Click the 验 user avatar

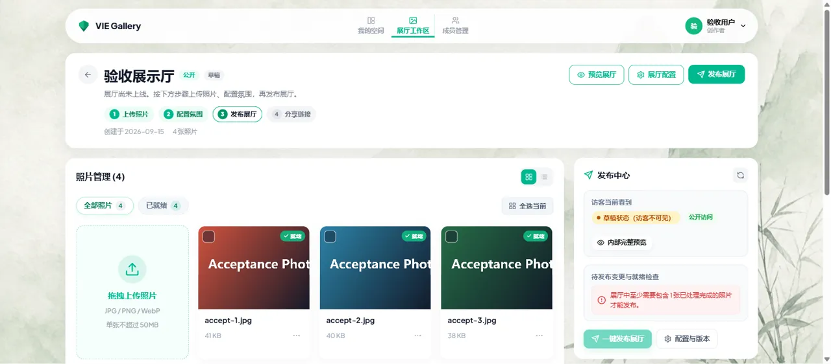pos(694,26)
